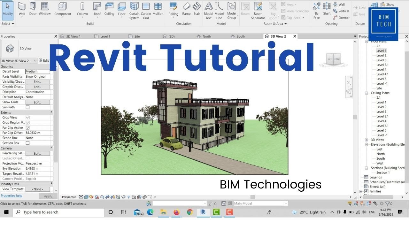Uncheck the Crop Region Visible checkbox
Image resolution: width=409 pixels, height=230 pixels.
[x=27, y=123]
